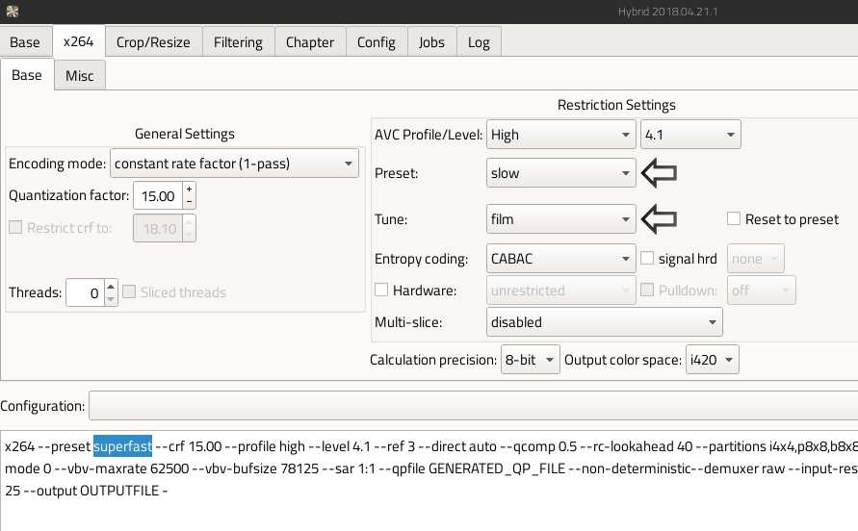
Task: Open the Encoding mode dropdown
Action: coord(234,164)
